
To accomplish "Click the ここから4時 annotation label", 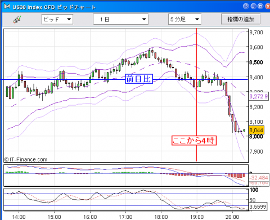I will coord(194,141).
